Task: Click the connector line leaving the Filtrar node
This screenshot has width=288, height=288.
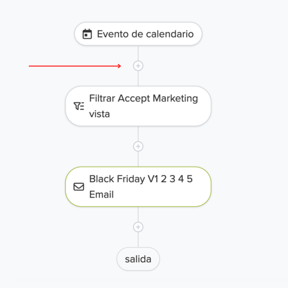Action: click(138, 133)
